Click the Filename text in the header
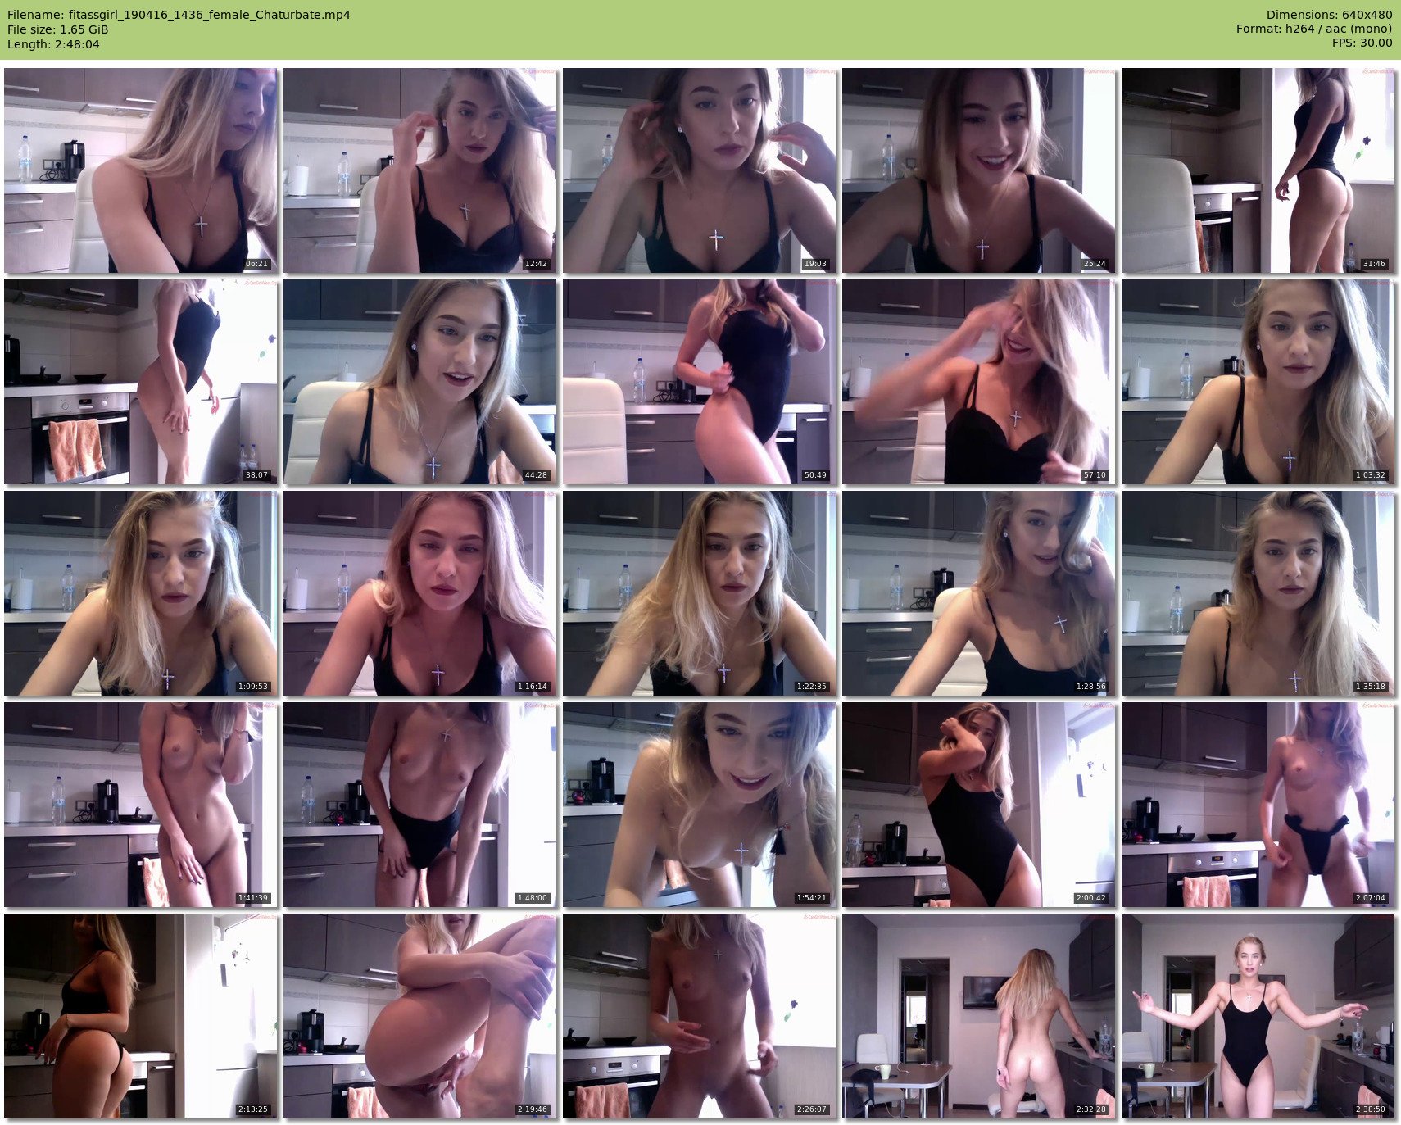 179,15
